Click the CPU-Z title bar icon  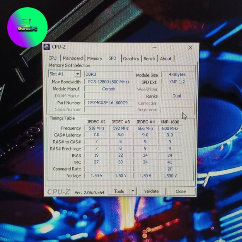tap(47, 47)
